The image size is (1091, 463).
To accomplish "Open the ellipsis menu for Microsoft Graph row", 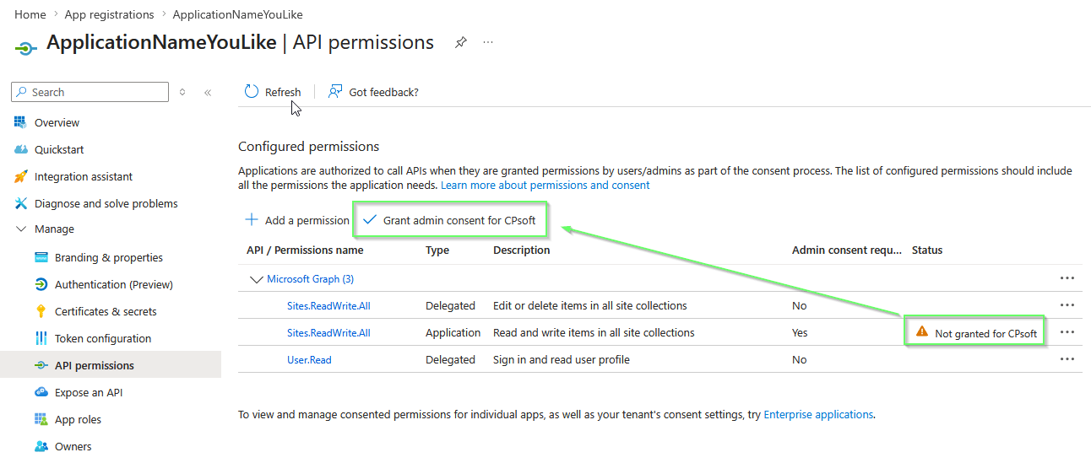I will click(x=1067, y=278).
